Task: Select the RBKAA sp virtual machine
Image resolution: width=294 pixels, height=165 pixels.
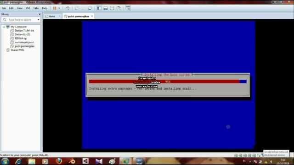Action: 21,38
